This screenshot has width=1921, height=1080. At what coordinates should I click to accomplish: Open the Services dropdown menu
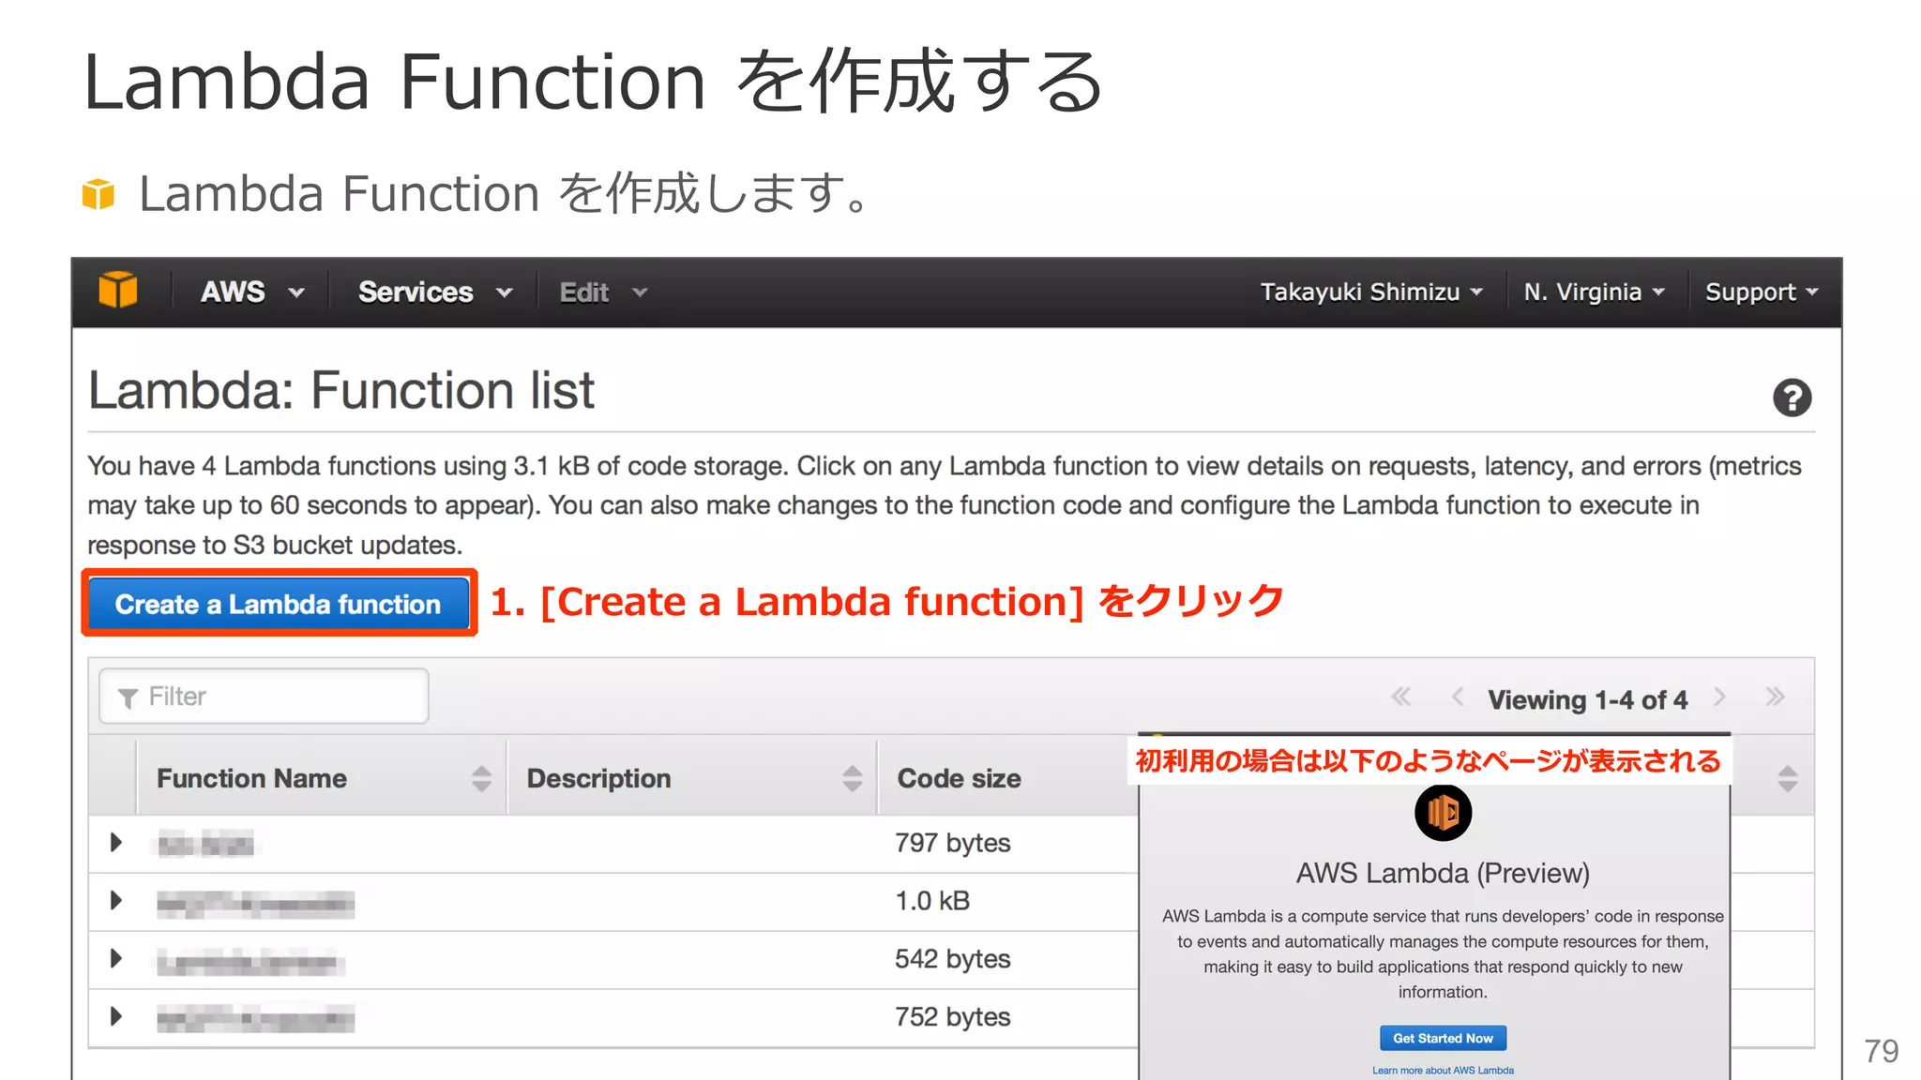tap(435, 292)
